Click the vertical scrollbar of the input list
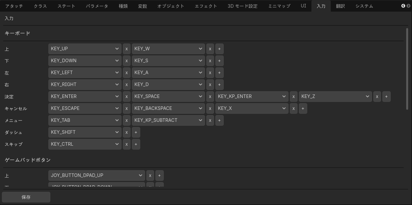Screen dimensions: 412x205 (407, 69)
